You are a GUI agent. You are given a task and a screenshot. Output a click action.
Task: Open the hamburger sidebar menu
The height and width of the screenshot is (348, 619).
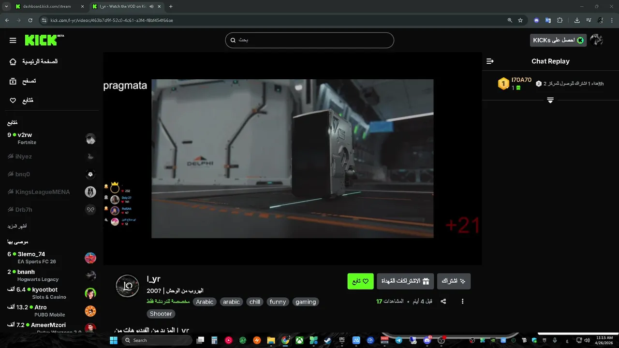click(x=13, y=41)
